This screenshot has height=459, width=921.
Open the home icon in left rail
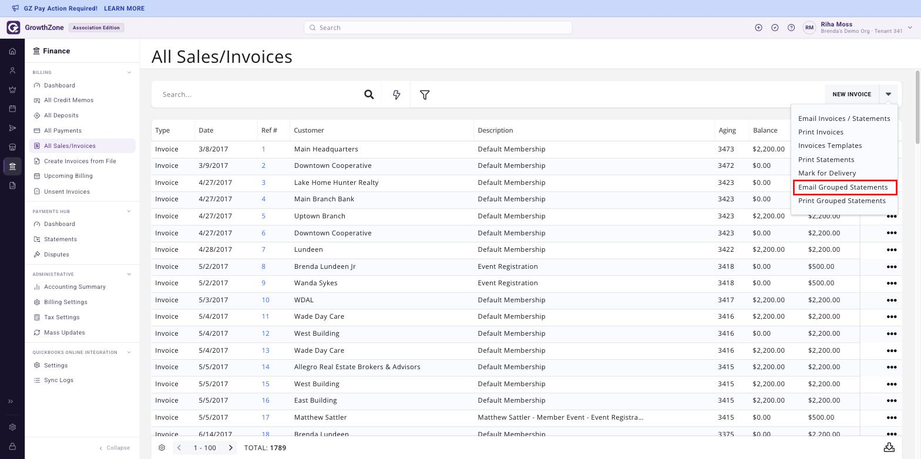[12, 51]
